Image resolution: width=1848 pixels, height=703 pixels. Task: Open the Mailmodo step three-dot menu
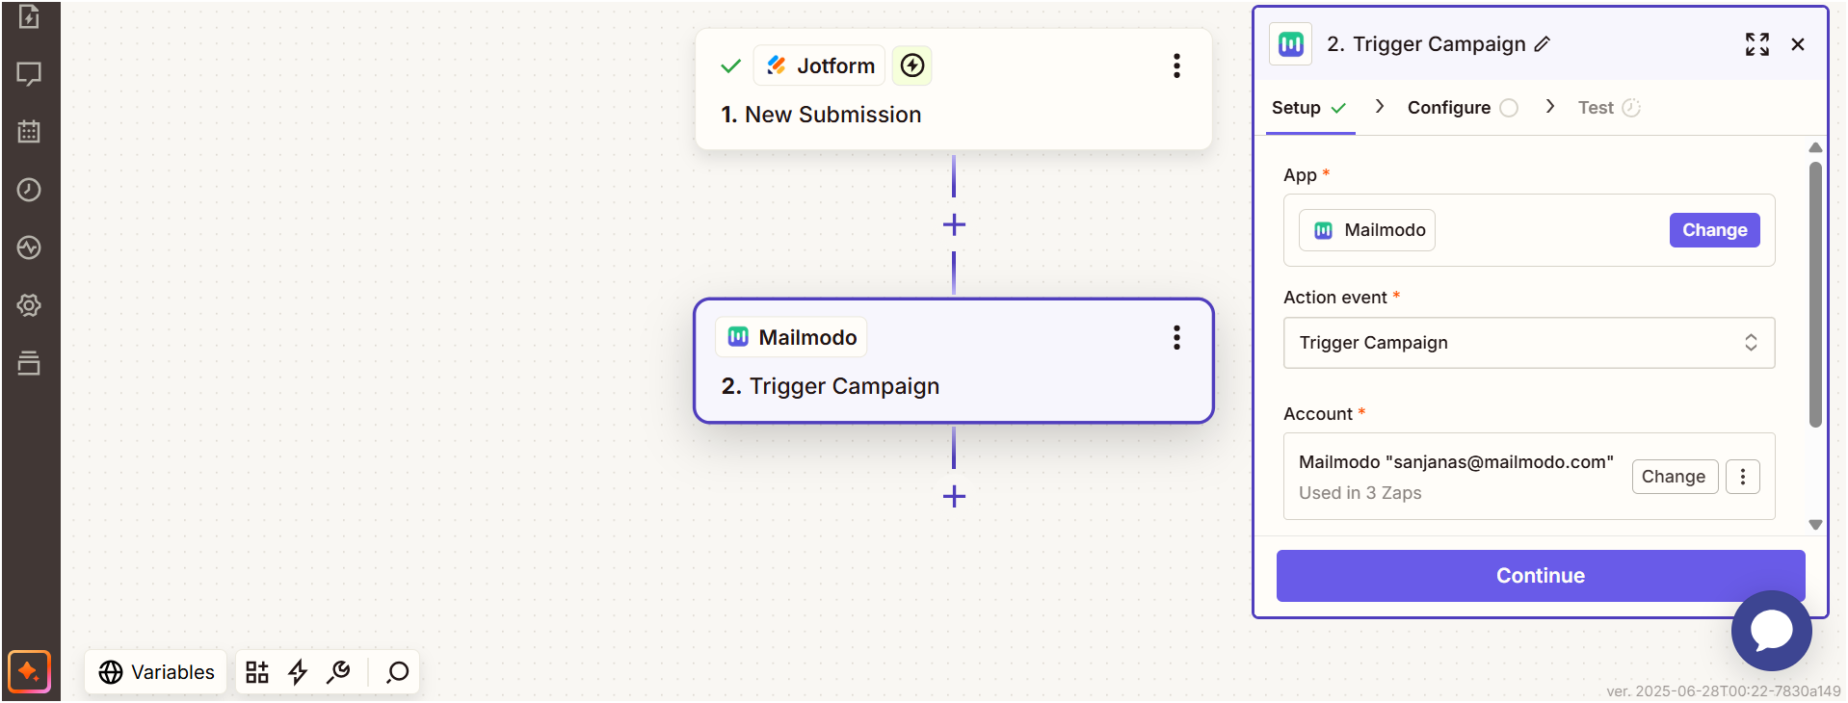1176,337
